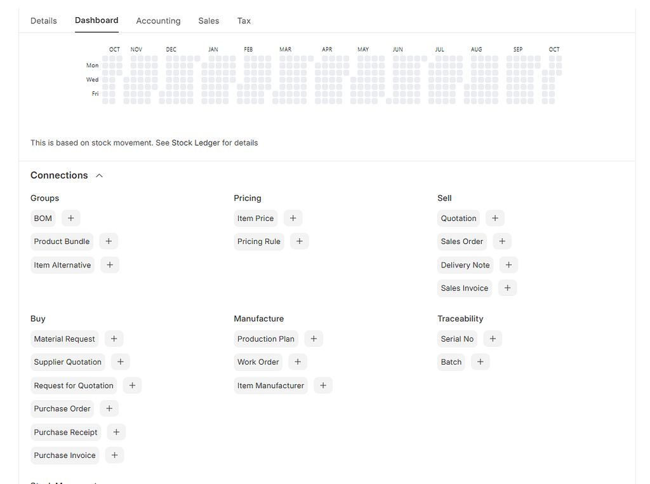The width and height of the screenshot is (650, 484).
Task: View linked Sales Invoices
Action: [464, 288]
